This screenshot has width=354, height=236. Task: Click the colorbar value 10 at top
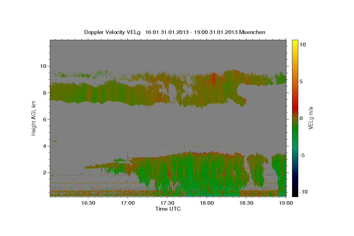(x=303, y=45)
